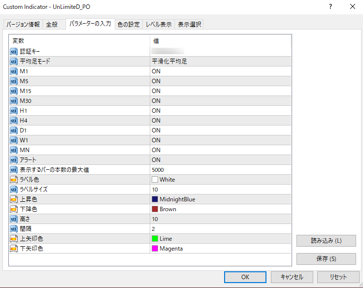Click the red-brown swatch for 下降色
This screenshot has height=288, width=363.
coord(155,209)
